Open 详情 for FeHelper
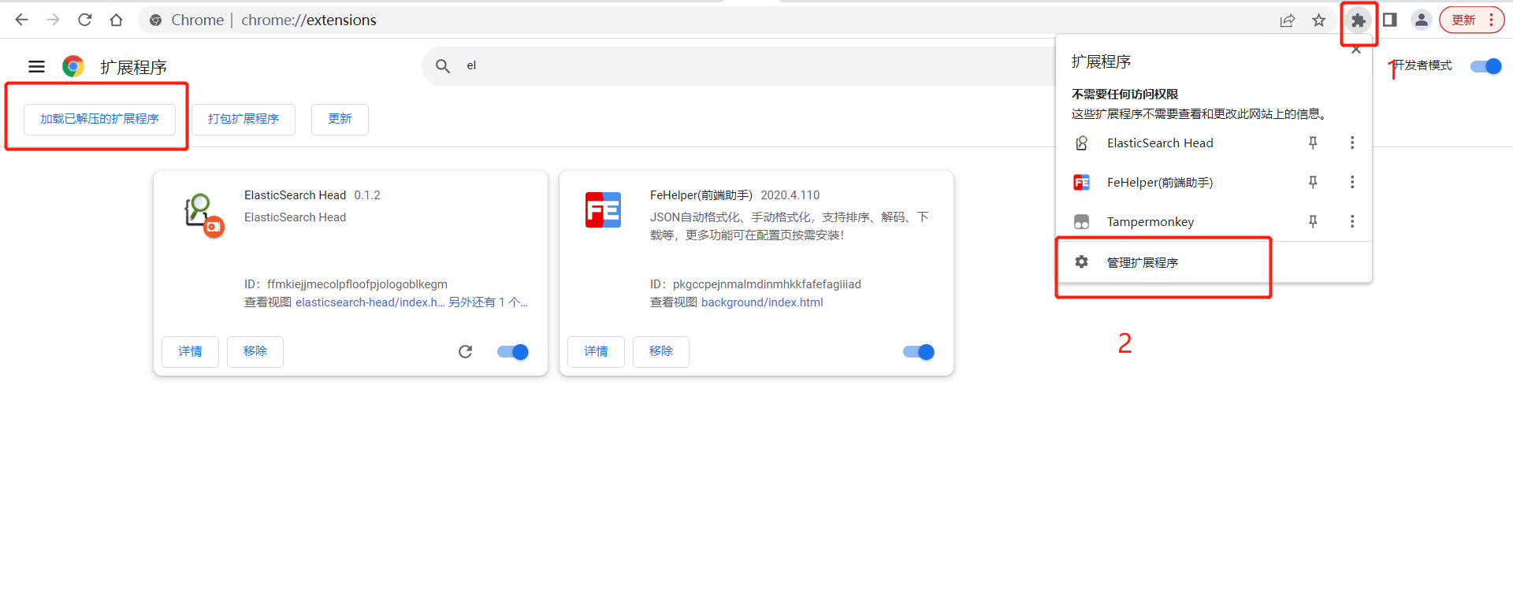The width and height of the screenshot is (1513, 604). [x=596, y=351]
